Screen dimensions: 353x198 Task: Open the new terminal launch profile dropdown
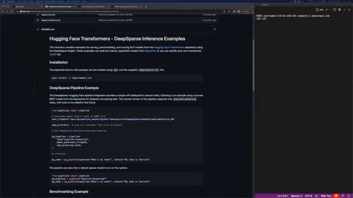330,10
